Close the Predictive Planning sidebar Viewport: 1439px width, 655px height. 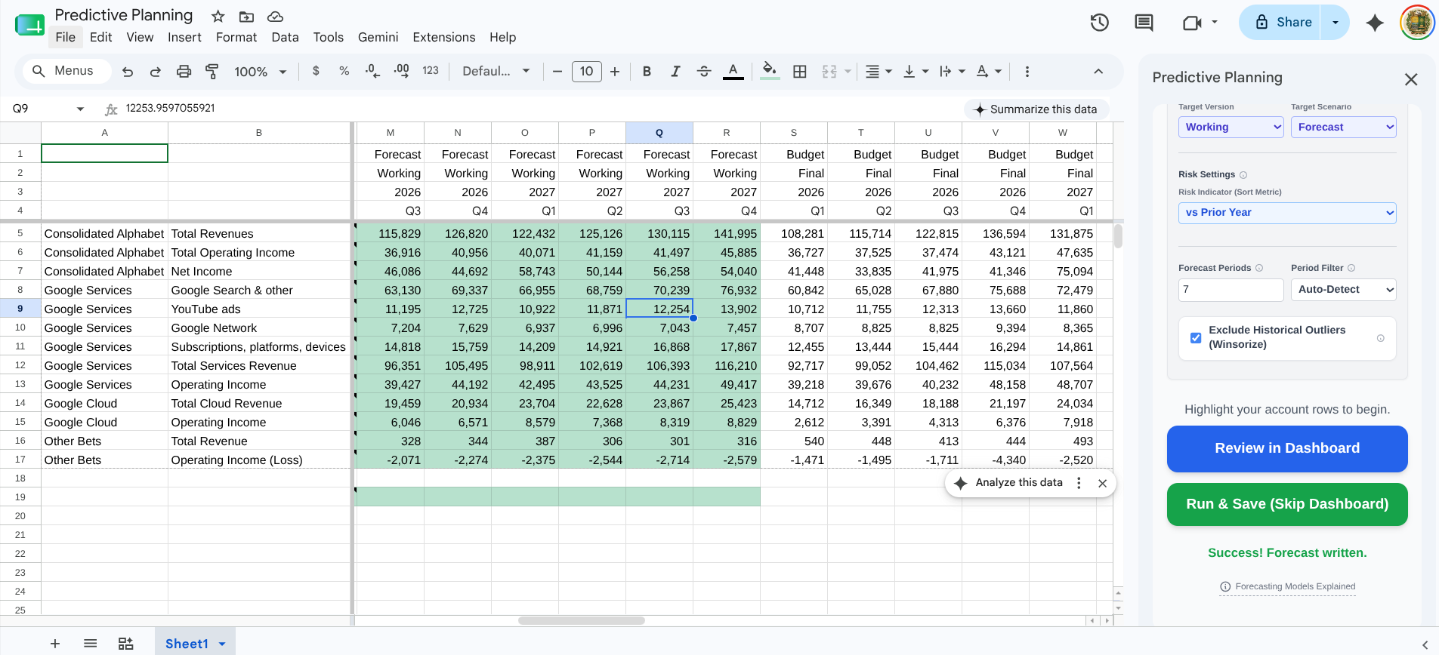point(1410,79)
